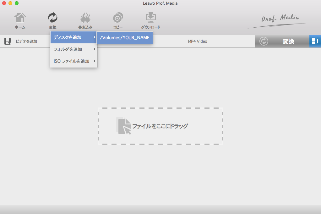Select フォルダを追加 menu entry

point(74,49)
